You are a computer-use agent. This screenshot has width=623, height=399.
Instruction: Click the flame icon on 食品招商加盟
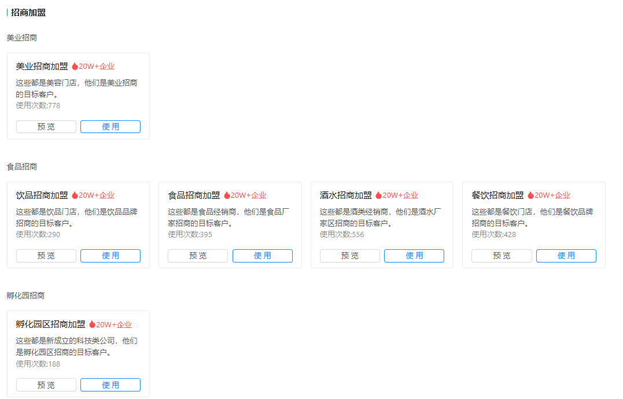(x=227, y=195)
